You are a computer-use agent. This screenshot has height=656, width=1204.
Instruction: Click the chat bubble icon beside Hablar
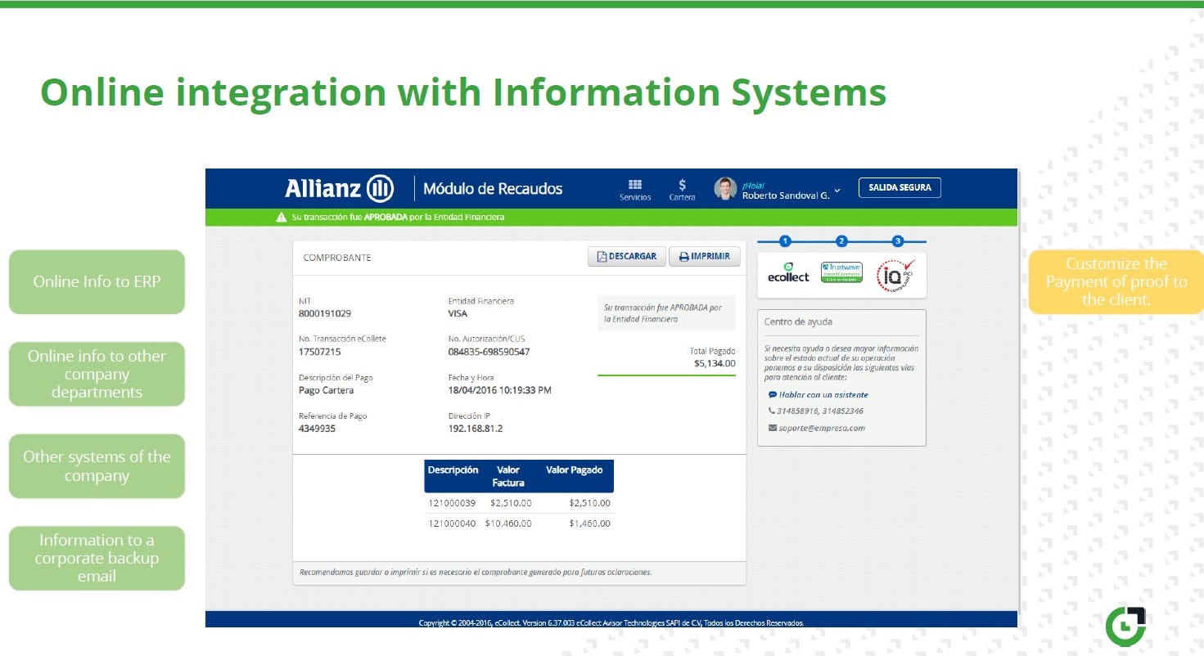coord(772,396)
